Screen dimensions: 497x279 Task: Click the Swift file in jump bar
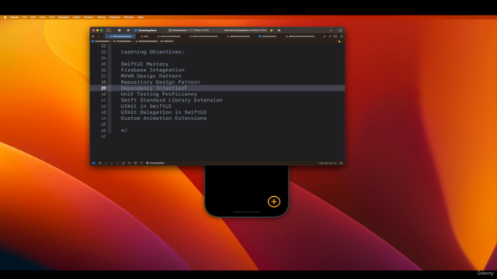[x=147, y=41]
